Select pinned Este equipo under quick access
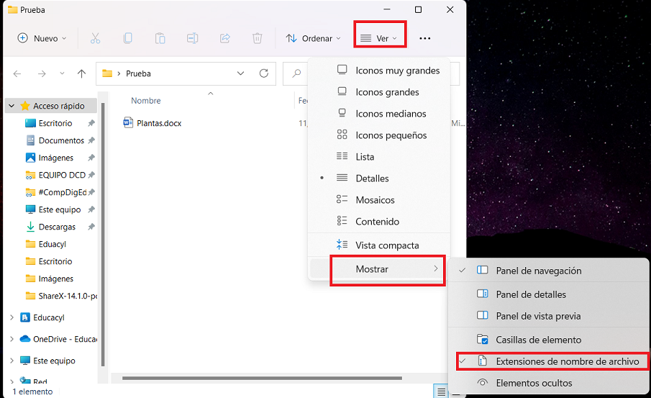Screen dimensions: 651x398 point(60,209)
